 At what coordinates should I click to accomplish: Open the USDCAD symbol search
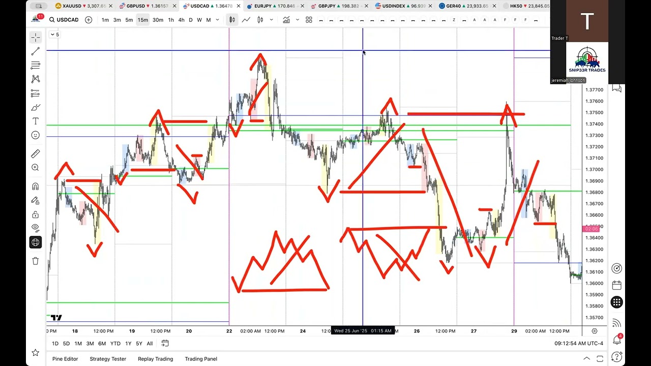click(64, 20)
